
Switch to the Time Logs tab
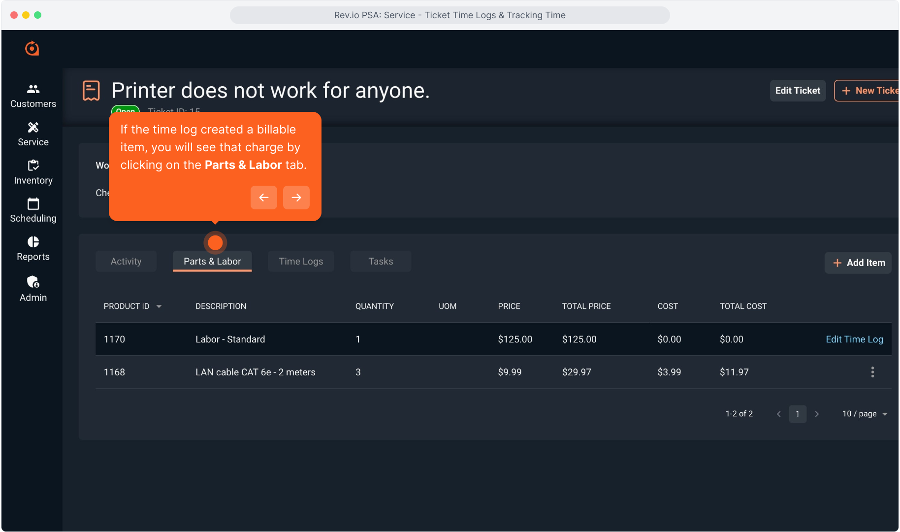coord(301,262)
